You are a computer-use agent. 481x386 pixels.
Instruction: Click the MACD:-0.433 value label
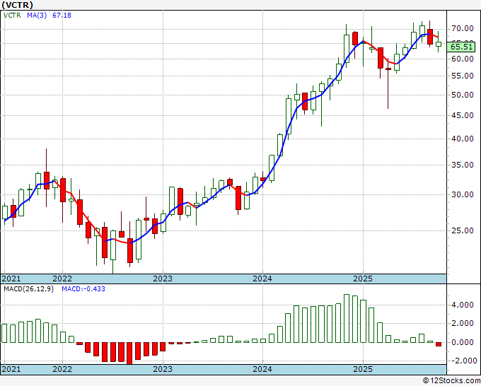coord(83,289)
